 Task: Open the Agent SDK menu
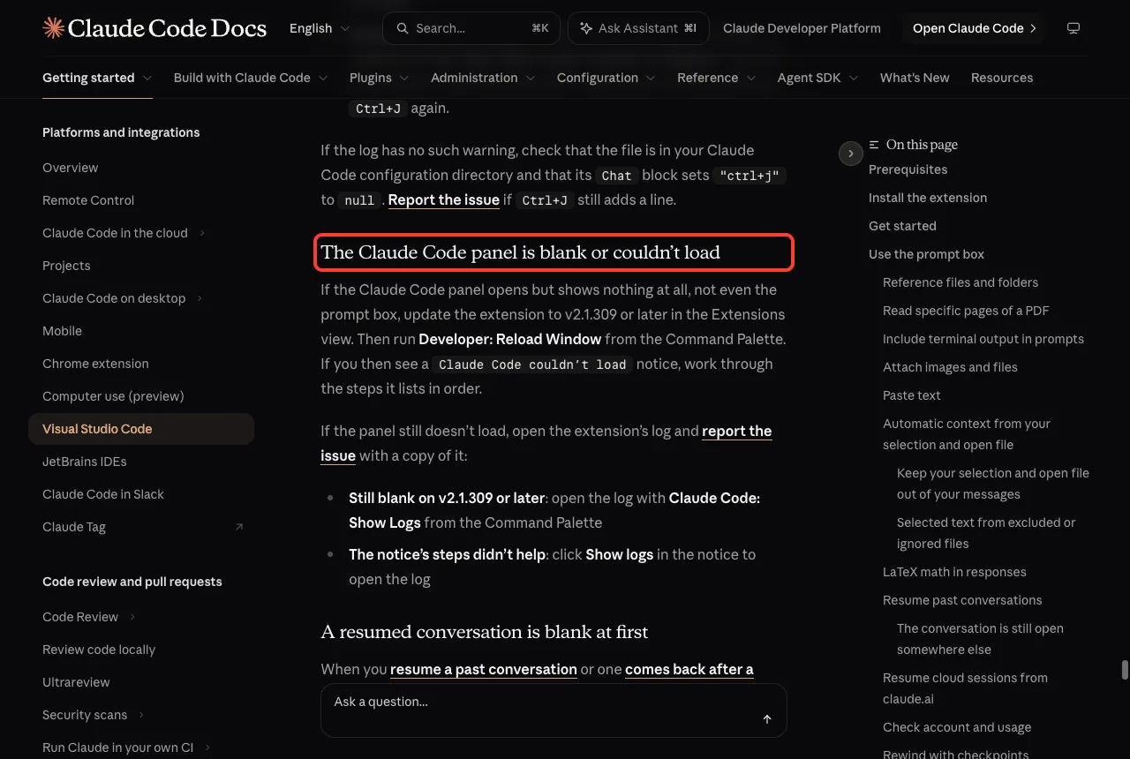(817, 78)
